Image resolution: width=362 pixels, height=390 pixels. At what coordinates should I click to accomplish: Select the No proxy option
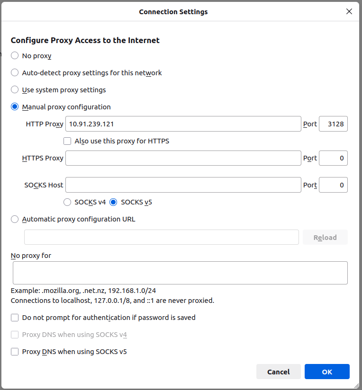click(x=15, y=56)
